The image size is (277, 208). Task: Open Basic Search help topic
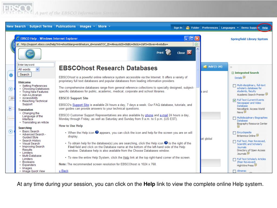pyautogui.click(x=31, y=131)
